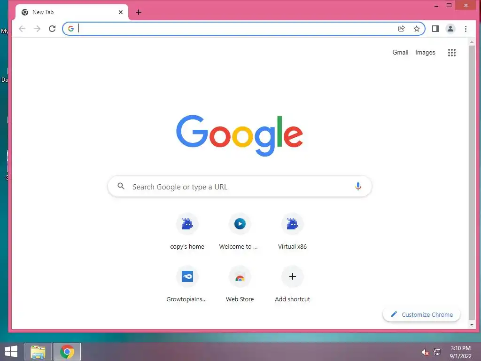The image size is (481, 361).
Task: Open the Gmail link
Action: pos(400,53)
